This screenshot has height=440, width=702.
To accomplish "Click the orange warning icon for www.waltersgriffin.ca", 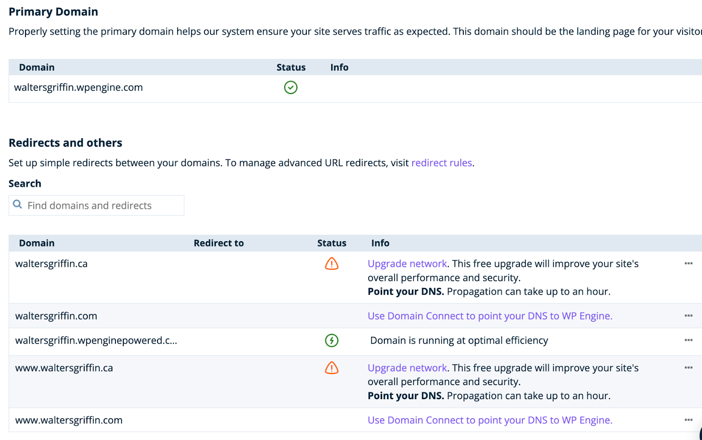I will point(332,368).
